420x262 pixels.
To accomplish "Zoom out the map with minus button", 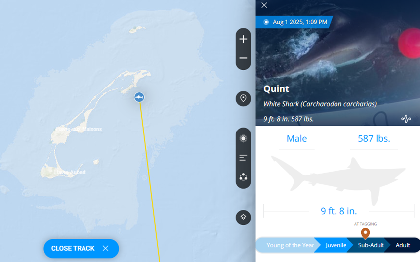I will (243, 58).
